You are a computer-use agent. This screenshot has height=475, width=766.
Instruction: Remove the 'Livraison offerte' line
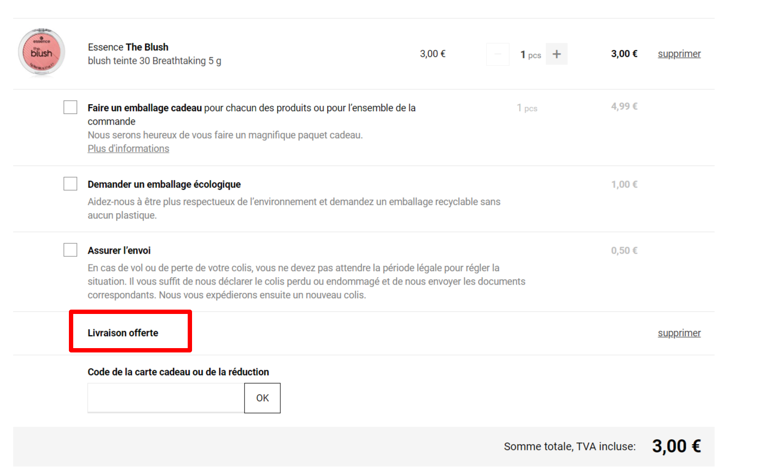[x=679, y=333]
